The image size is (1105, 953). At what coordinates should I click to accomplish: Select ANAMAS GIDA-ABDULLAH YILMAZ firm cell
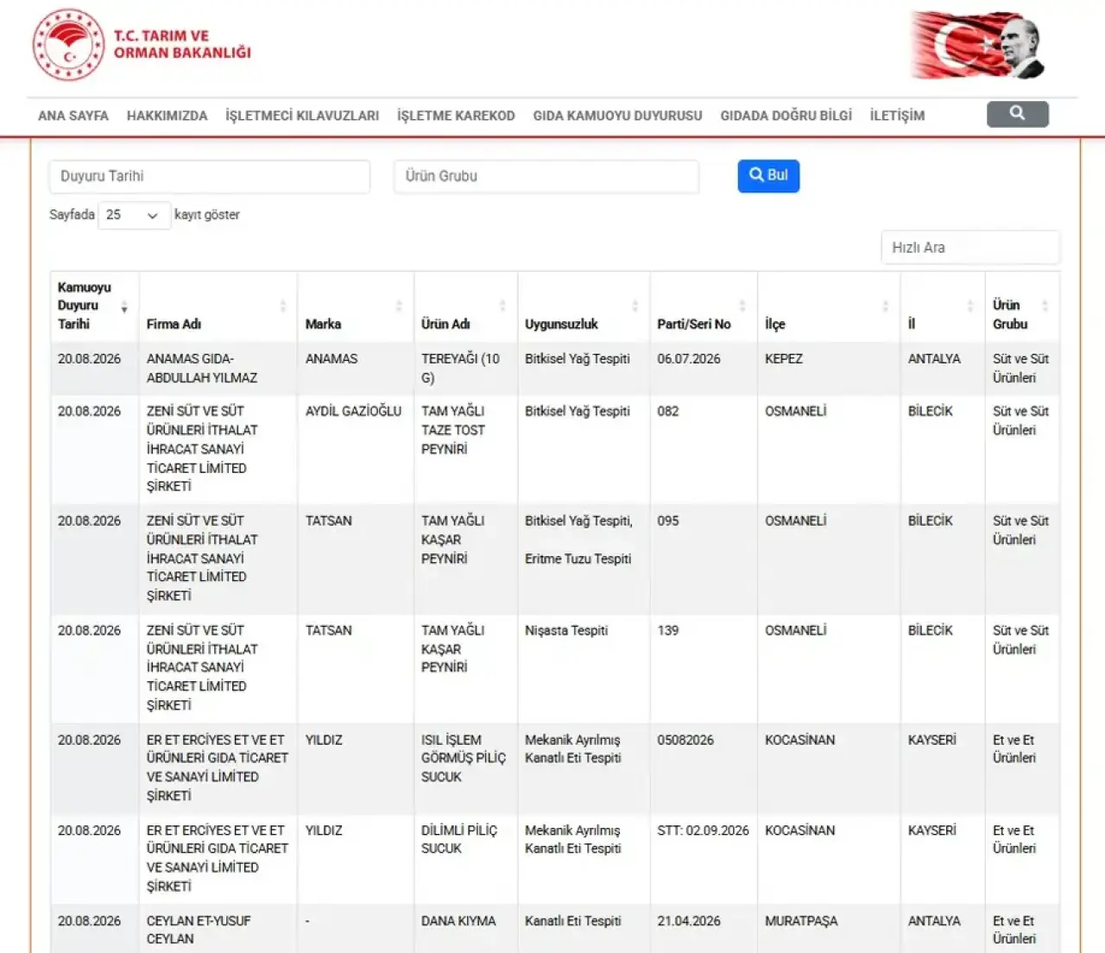[218, 369]
